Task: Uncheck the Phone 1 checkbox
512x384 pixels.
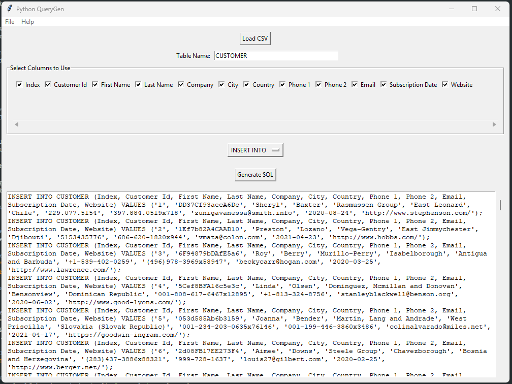Action: (282, 84)
